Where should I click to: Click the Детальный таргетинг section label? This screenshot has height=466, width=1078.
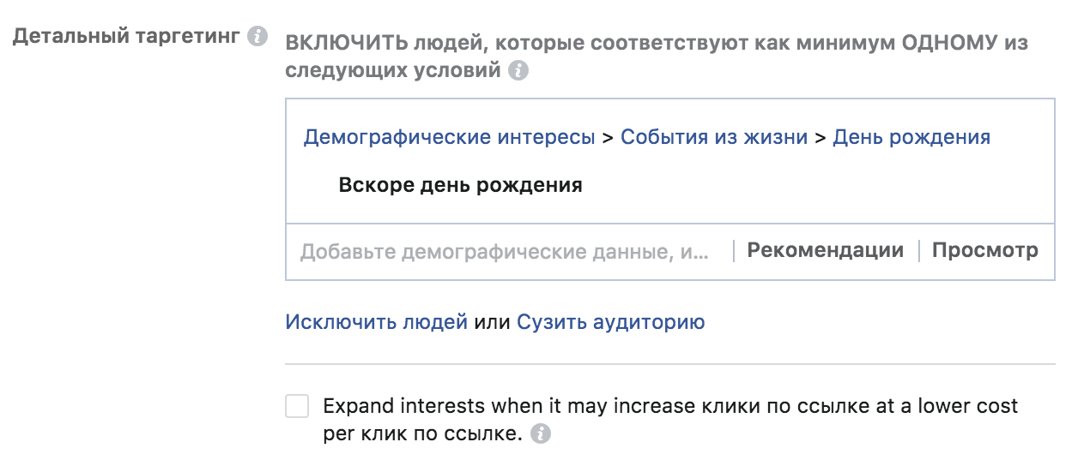[x=126, y=38]
